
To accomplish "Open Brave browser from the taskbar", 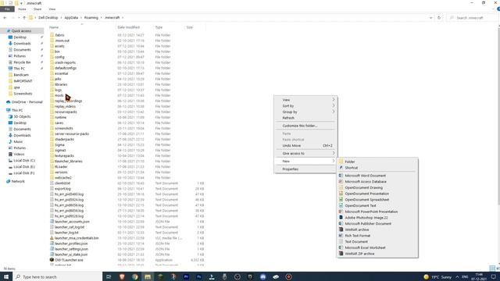I will (122, 276).
